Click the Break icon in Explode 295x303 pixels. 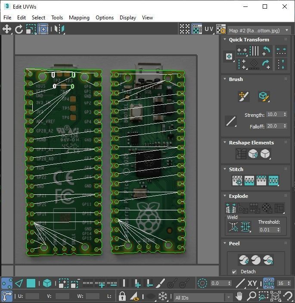[231, 208]
